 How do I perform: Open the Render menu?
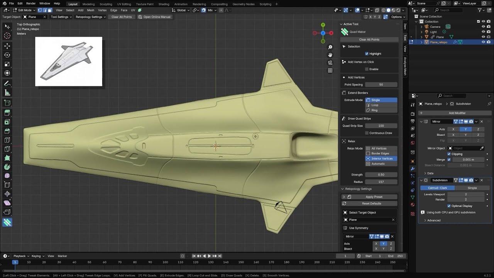coord(31,3)
